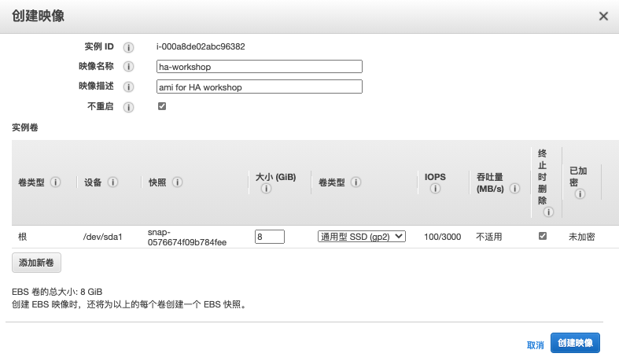
Task: Click the 添加新卷 button
Action: click(x=36, y=263)
